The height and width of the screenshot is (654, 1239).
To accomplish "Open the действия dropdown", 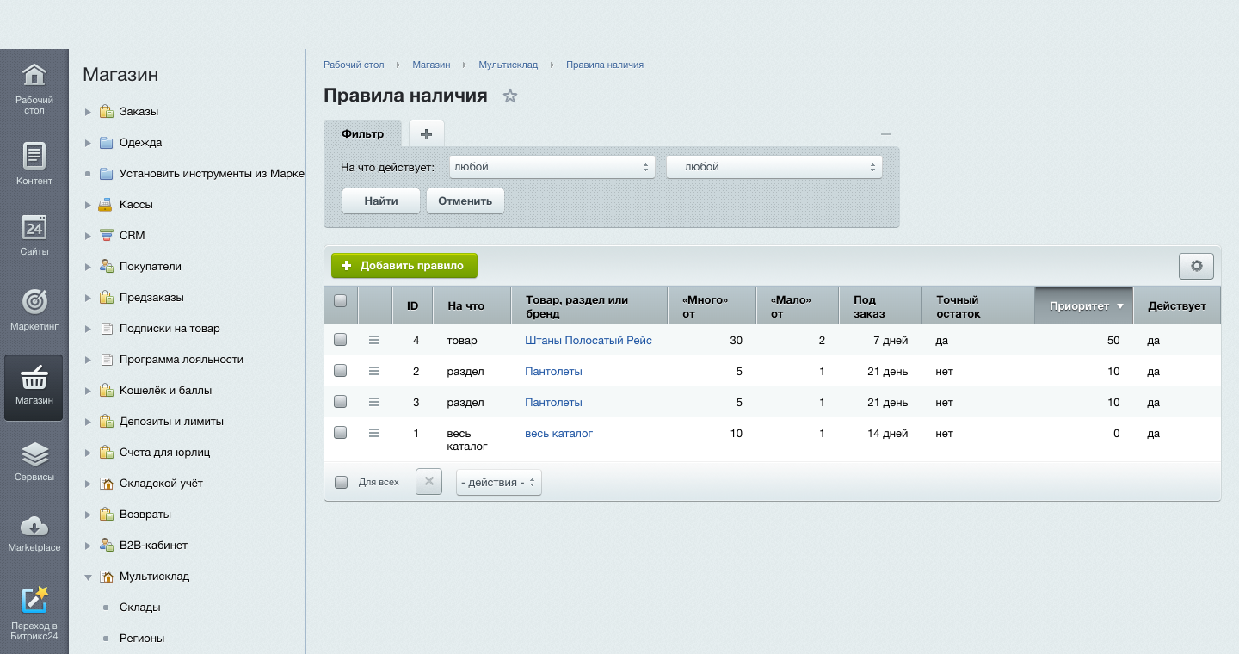I will (498, 482).
